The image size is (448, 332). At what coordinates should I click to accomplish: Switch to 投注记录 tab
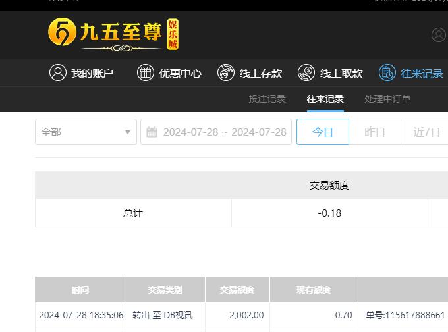[267, 99]
